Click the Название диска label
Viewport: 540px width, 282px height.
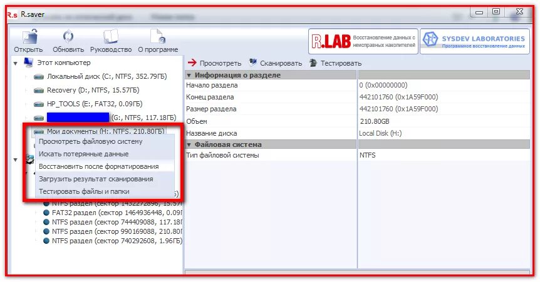pos(212,133)
